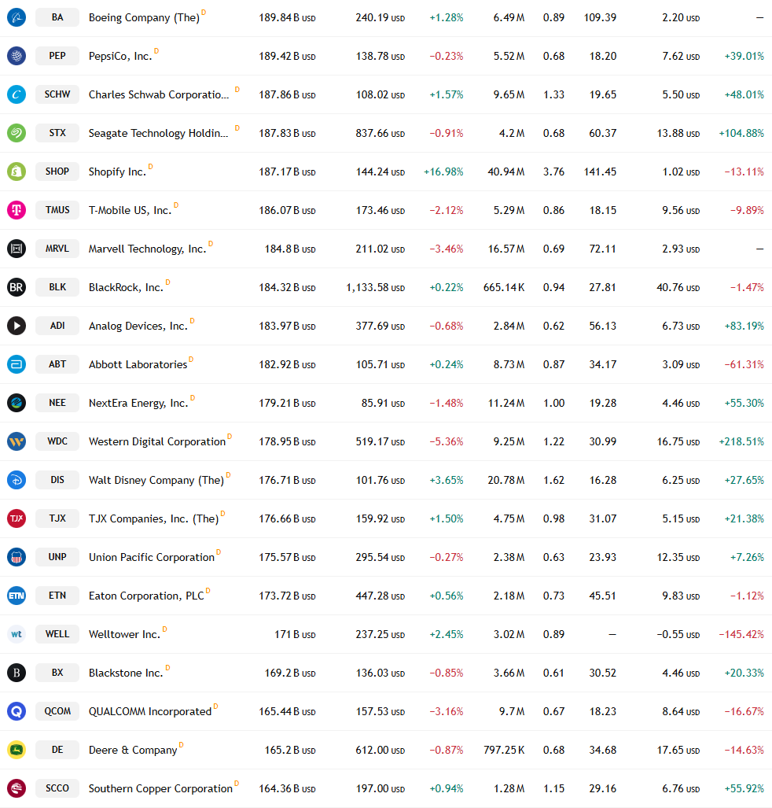Open the BA ticker symbol

pyautogui.click(x=57, y=17)
